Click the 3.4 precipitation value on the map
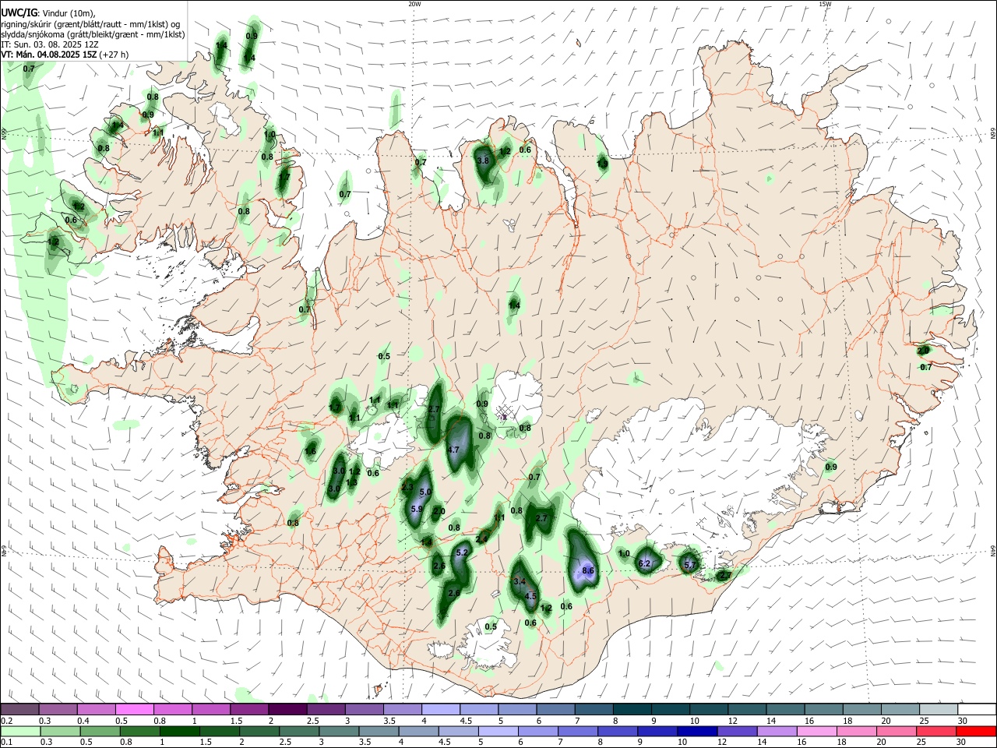Screen dimensions: 997x748 click(x=520, y=581)
